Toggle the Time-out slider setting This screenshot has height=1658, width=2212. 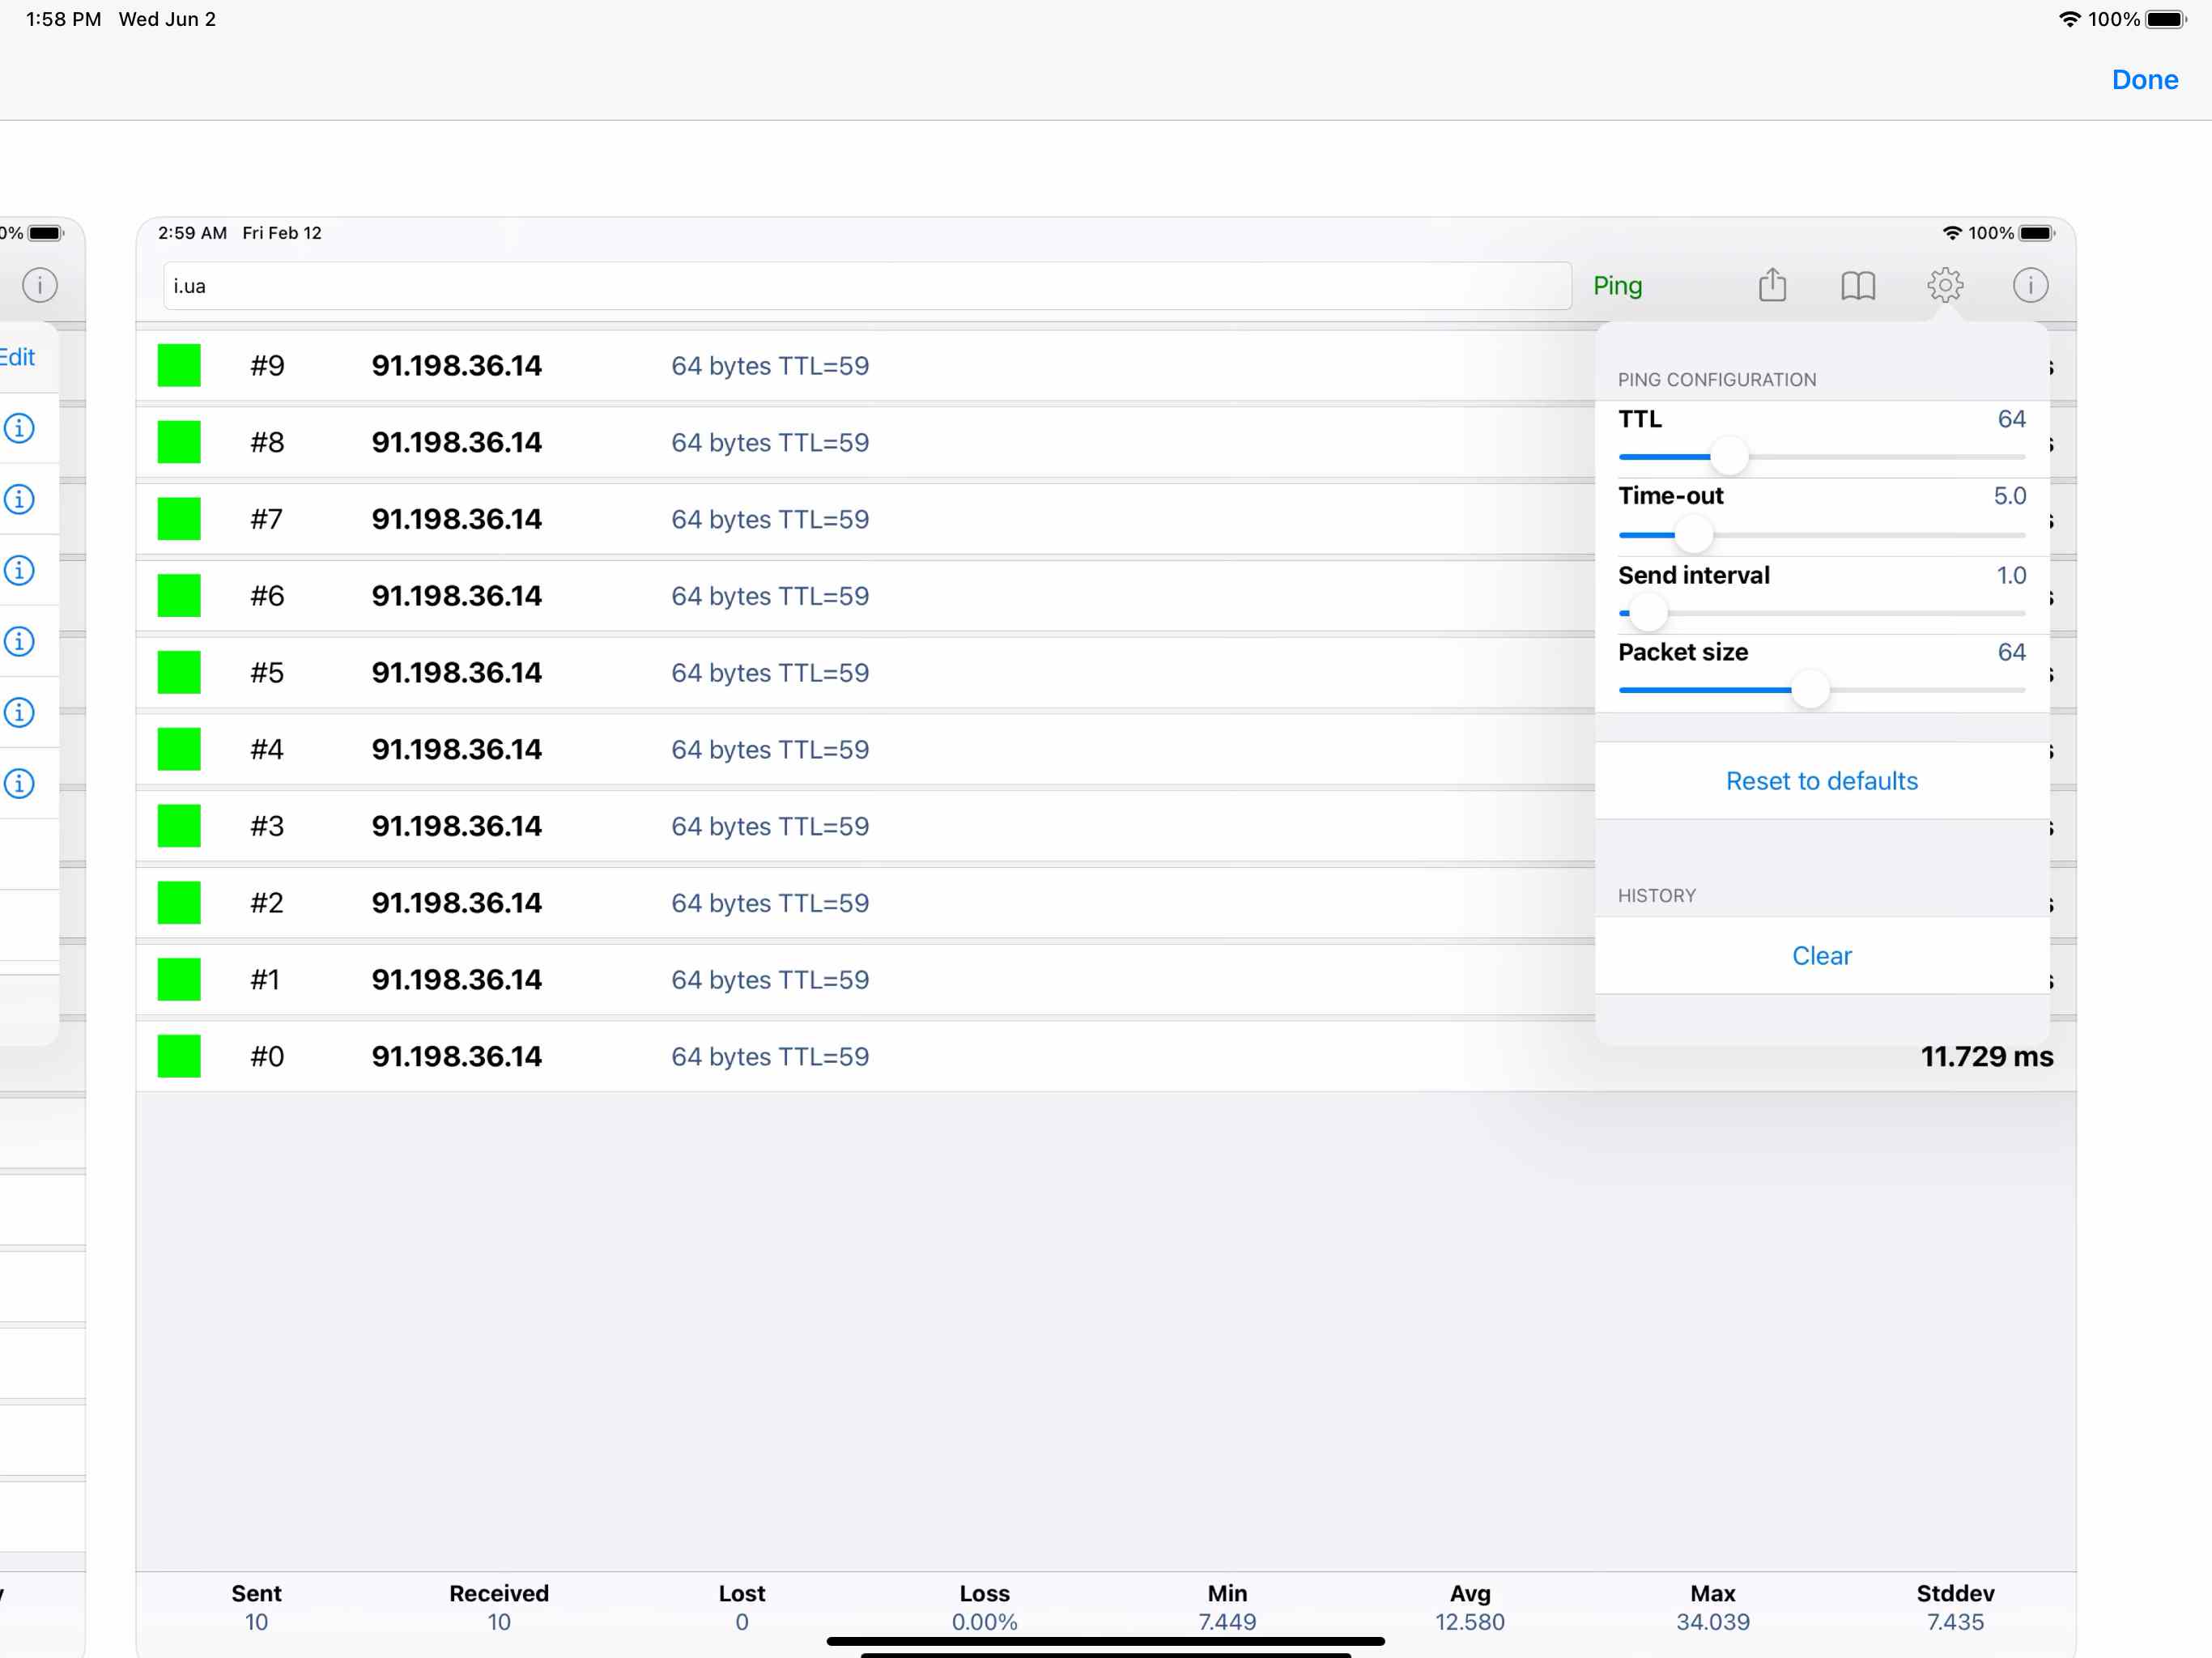tap(1696, 533)
